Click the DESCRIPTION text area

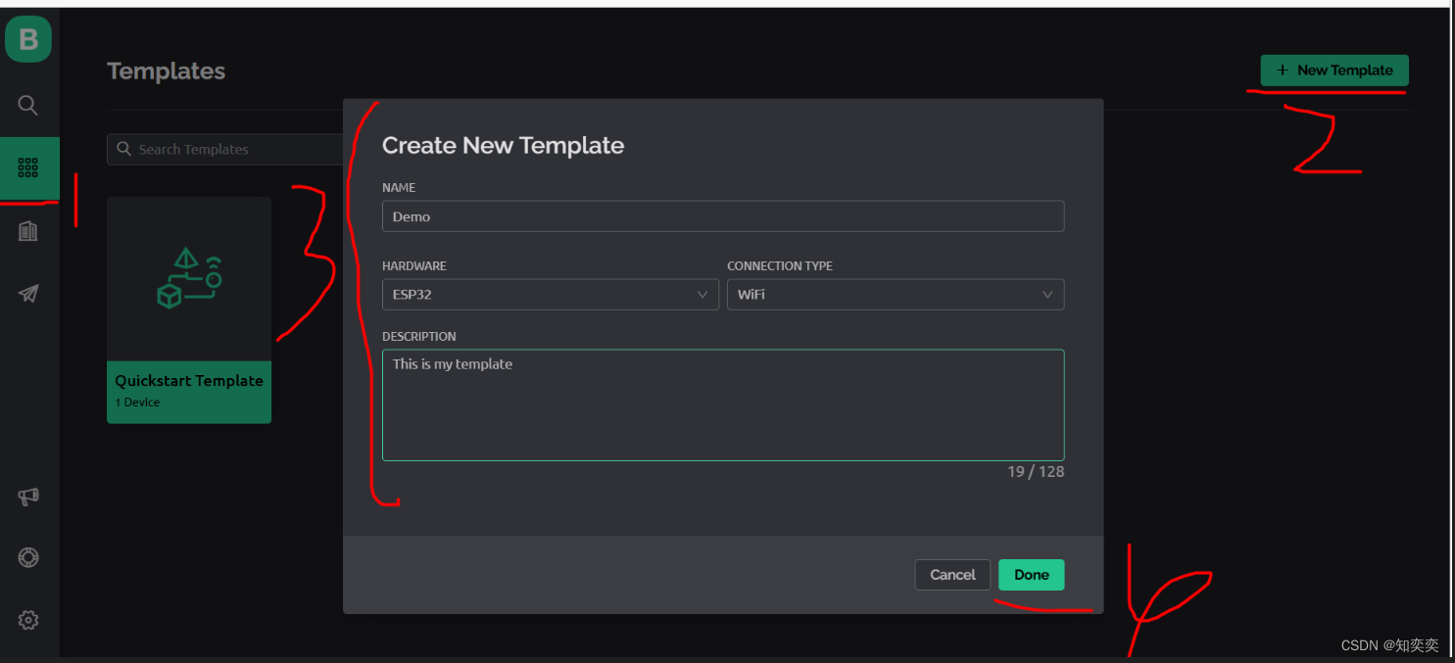pyautogui.click(x=723, y=405)
